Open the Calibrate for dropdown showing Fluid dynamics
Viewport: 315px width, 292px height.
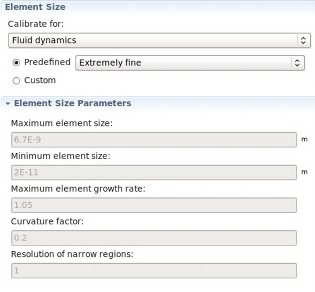[x=160, y=40]
